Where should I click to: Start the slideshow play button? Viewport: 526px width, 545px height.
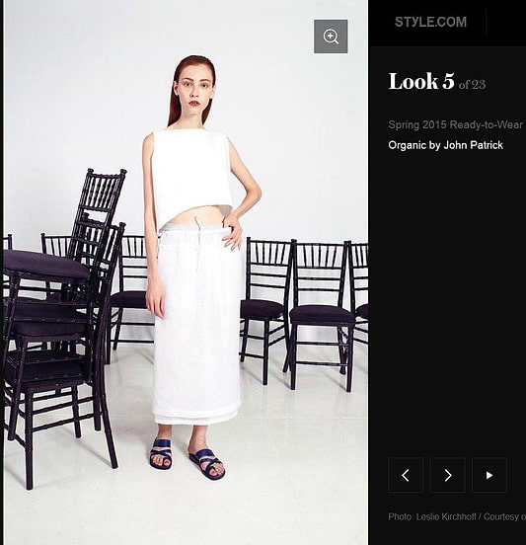pyautogui.click(x=489, y=475)
